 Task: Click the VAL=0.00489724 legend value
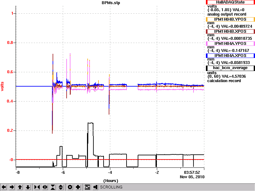(237, 26)
